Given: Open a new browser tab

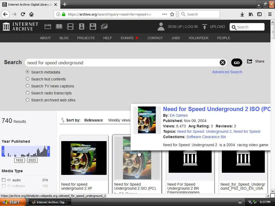Looking at the screenshot, I should coord(65,4).
